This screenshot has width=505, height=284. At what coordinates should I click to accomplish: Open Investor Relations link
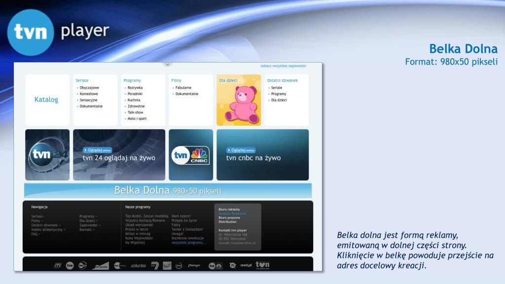tap(232, 213)
